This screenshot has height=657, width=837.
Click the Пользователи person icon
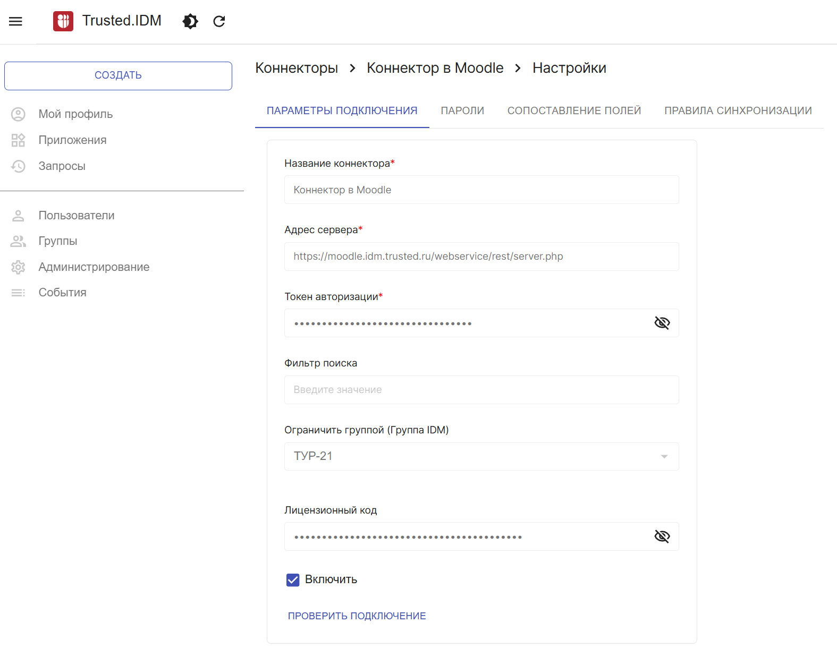pyautogui.click(x=18, y=216)
